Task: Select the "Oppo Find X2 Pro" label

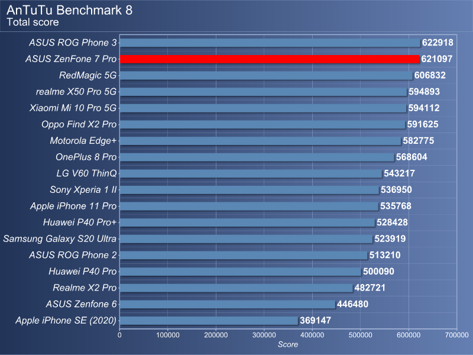Action: 79,124
